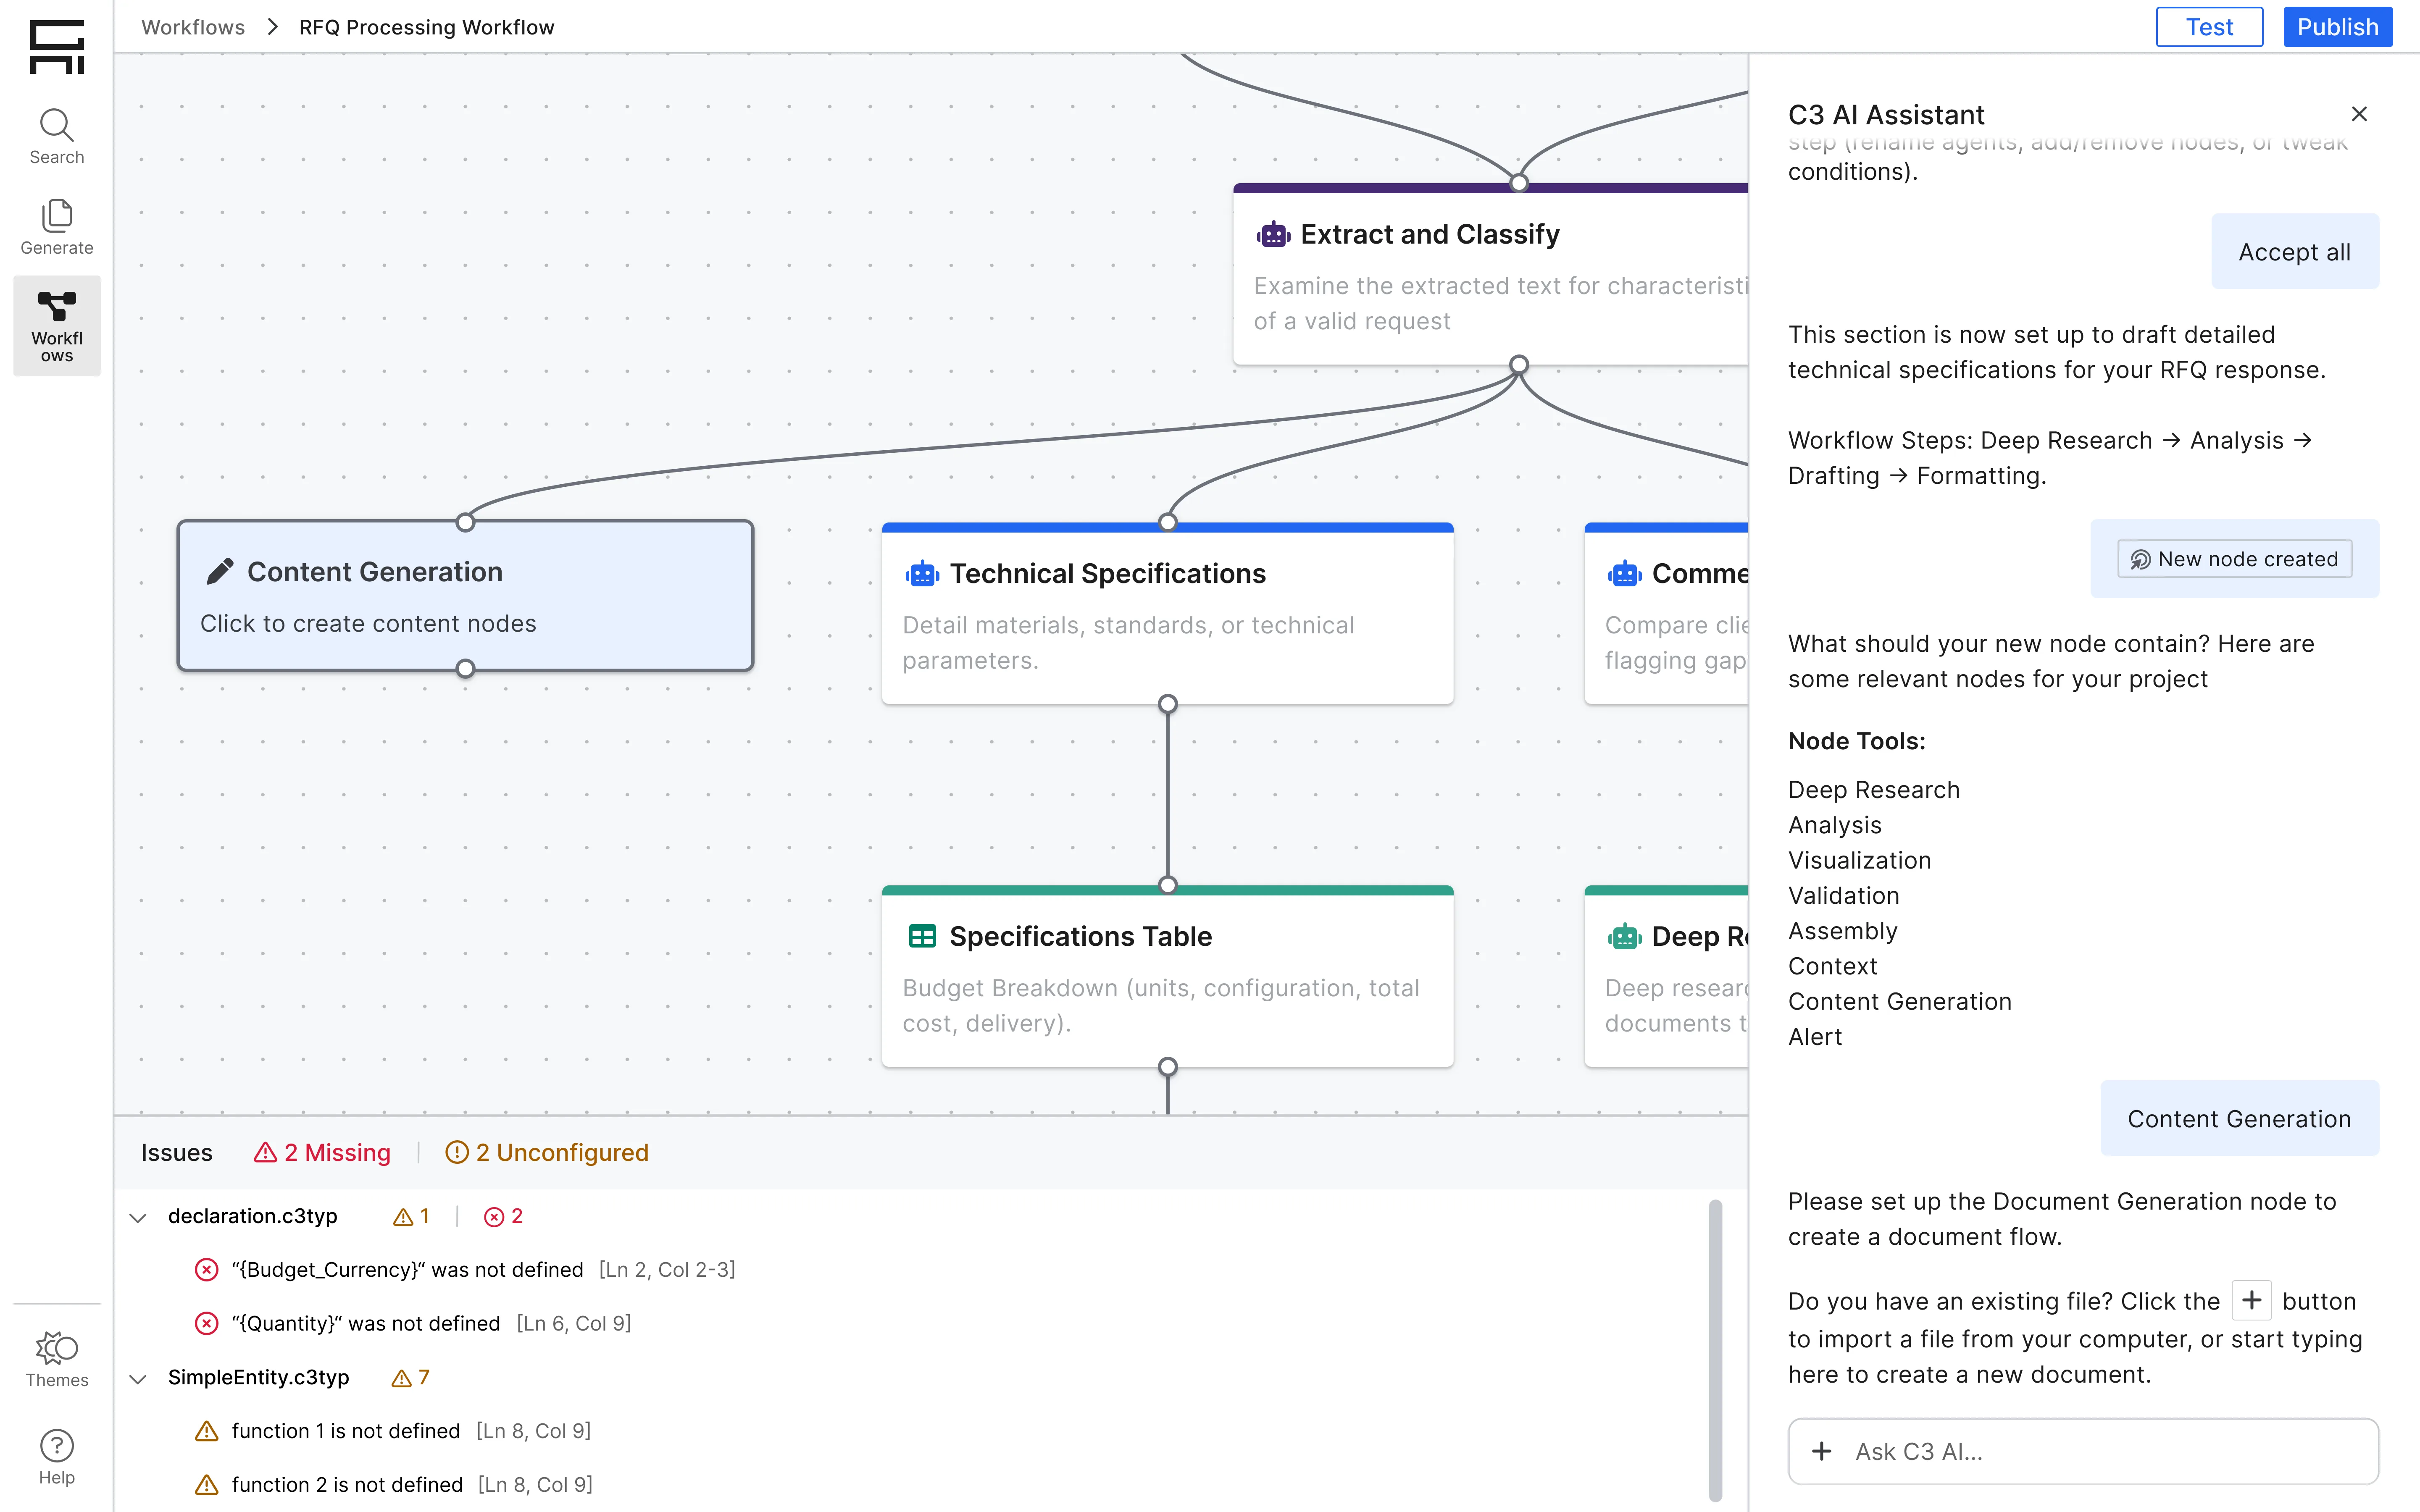Click the Issues tab label

pos(177,1152)
